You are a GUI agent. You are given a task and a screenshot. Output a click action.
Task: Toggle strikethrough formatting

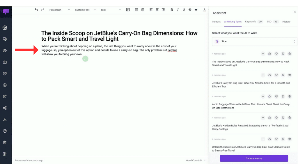tap(190, 10)
